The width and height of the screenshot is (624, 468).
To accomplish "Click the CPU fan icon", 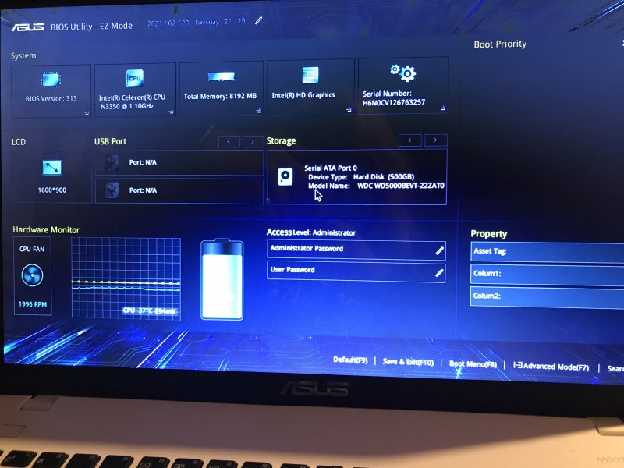I will click(x=32, y=275).
